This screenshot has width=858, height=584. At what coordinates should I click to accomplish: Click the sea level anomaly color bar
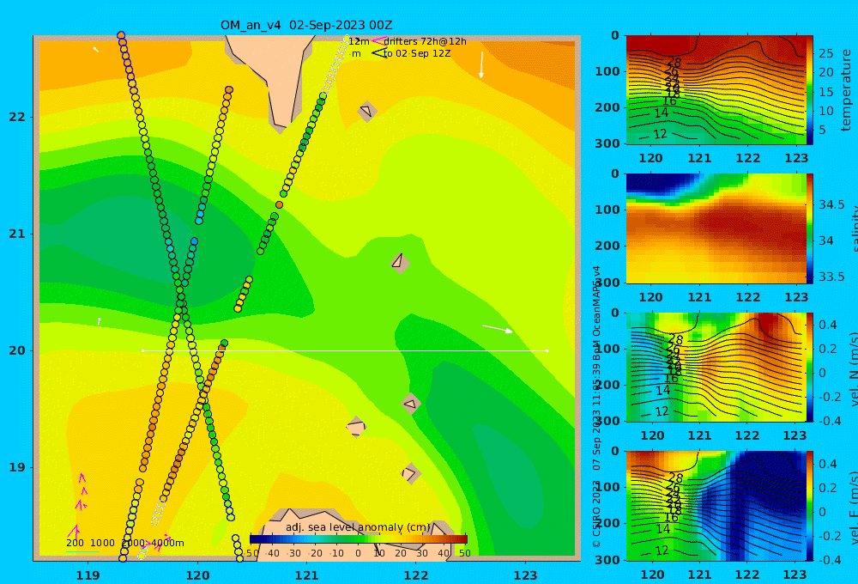(359, 539)
